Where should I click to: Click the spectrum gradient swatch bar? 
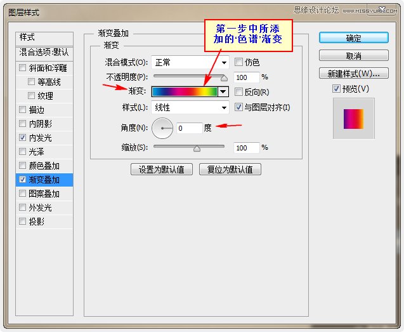click(185, 91)
